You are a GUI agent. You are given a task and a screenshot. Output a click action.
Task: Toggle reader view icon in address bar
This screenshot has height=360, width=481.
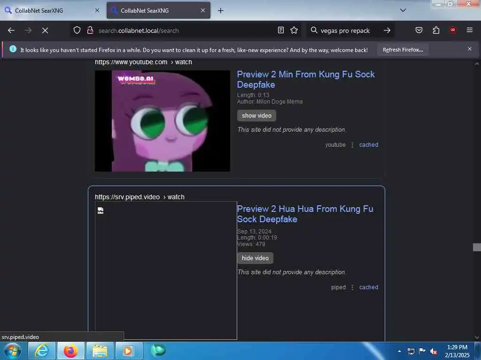[x=281, y=30]
